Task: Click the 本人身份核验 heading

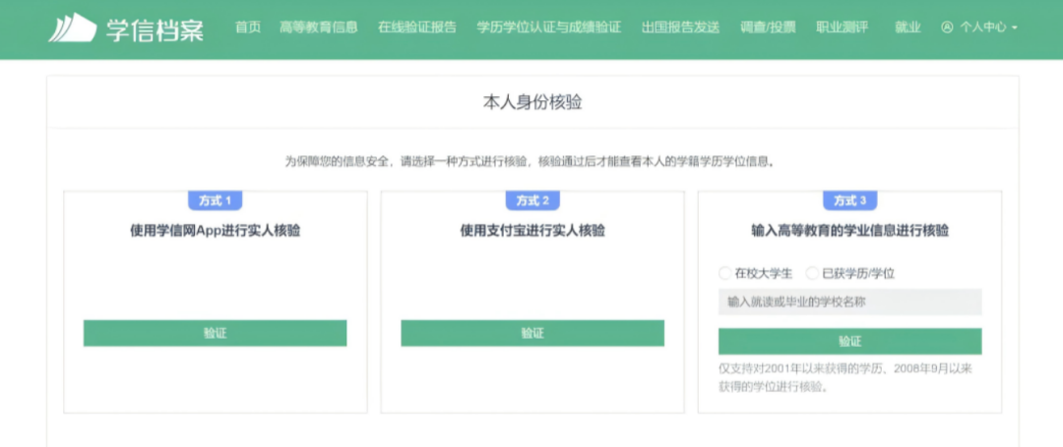Action: (532, 103)
